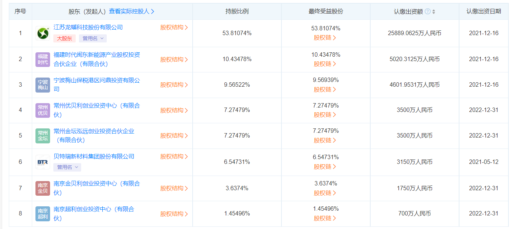Click the 查看实际控股人 link in header
The width and height of the screenshot is (511, 229).
point(132,11)
